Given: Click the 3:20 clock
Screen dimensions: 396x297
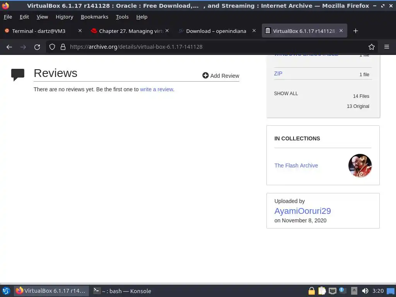Looking at the screenshot, I should point(378,291).
